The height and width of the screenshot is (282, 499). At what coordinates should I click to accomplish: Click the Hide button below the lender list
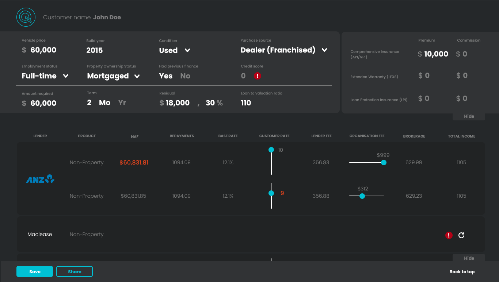pyautogui.click(x=469, y=258)
